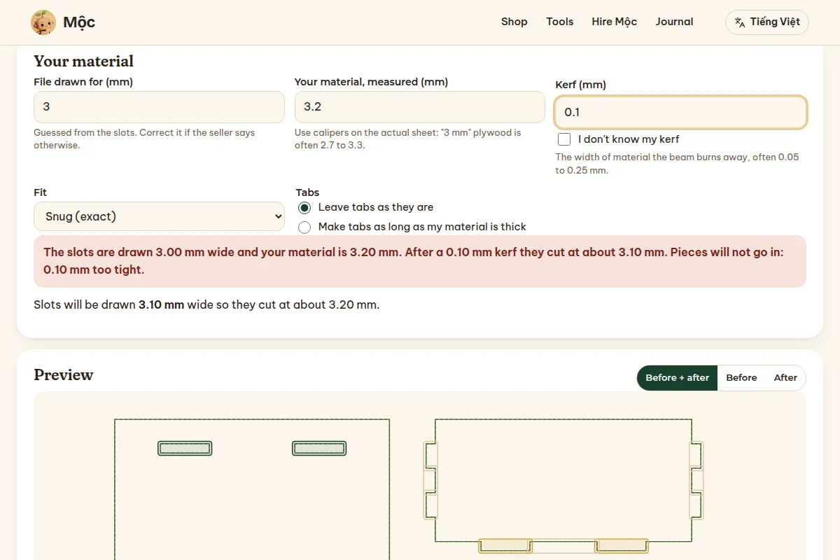Edit the "Your material, measured (mm)" field
840x560 pixels.
point(420,107)
